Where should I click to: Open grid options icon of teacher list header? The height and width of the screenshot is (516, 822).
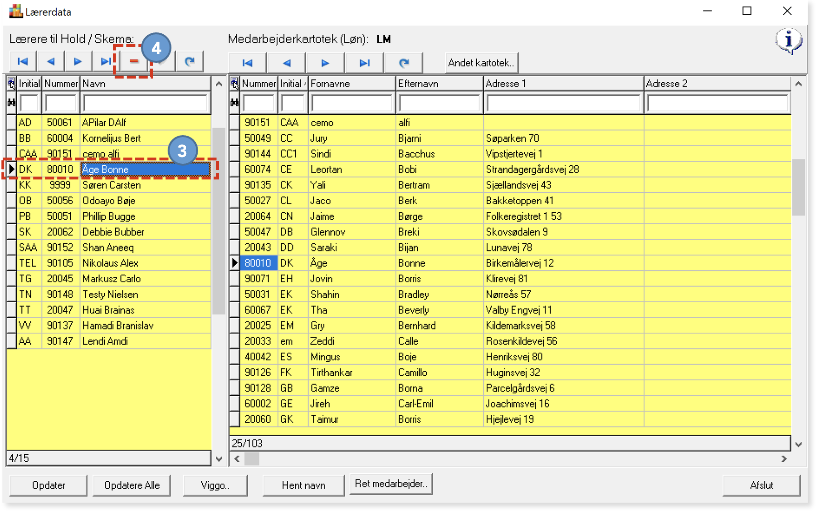11,84
